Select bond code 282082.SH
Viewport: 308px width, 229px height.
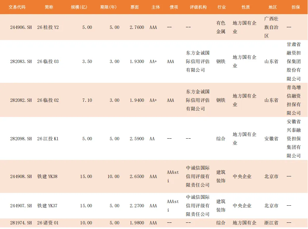[x=21, y=100]
